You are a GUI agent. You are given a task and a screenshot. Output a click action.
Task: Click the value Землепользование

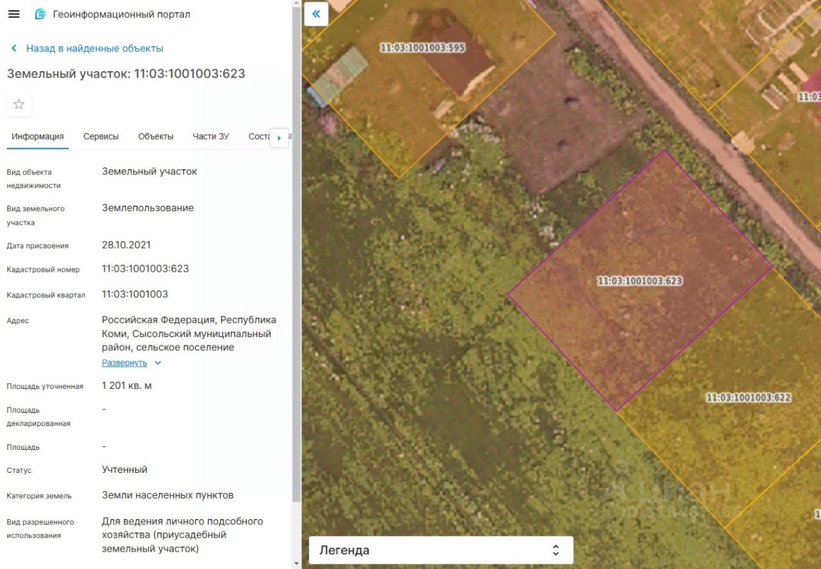[x=148, y=208]
